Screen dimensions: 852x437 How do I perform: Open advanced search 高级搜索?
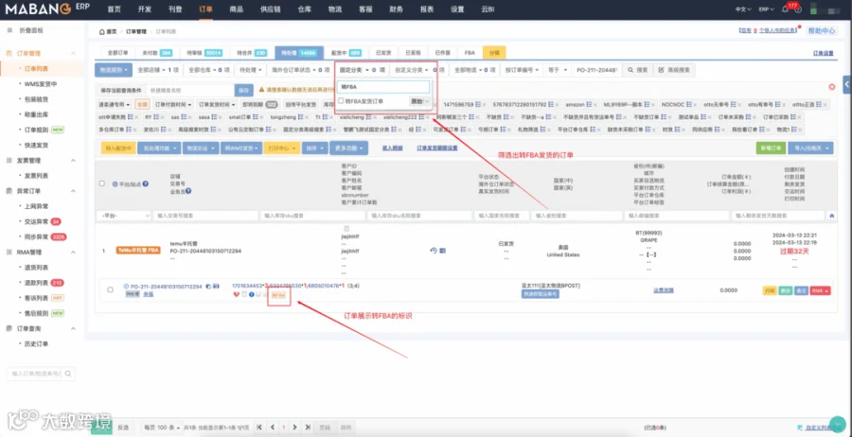tap(674, 70)
